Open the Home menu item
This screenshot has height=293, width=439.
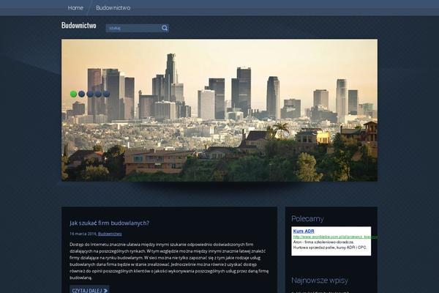click(75, 8)
